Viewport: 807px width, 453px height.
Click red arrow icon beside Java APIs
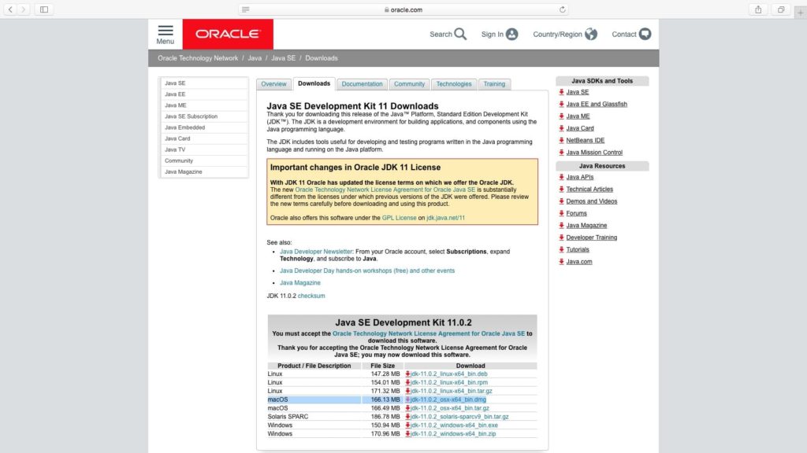[x=561, y=177]
